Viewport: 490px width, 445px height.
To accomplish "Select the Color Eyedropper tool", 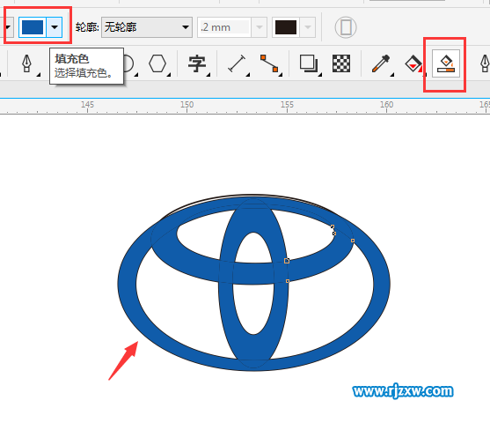I will pyautogui.click(x=381, y=63).
